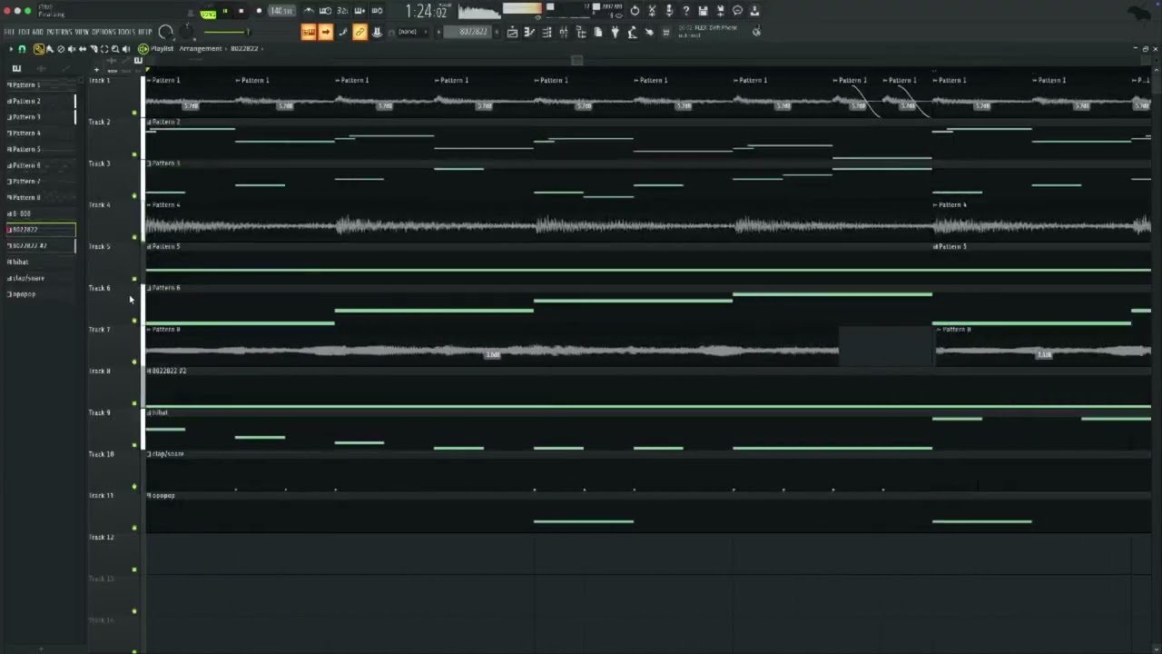Open the VIEW menu
Screen dimensions: 1162x654
point(83,32)
